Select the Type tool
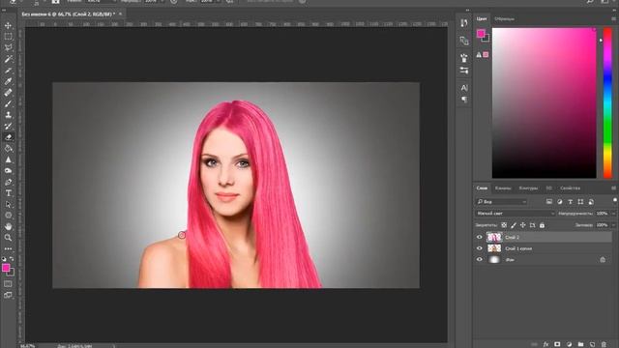The image size is (619, 348). tap(8, 193)
